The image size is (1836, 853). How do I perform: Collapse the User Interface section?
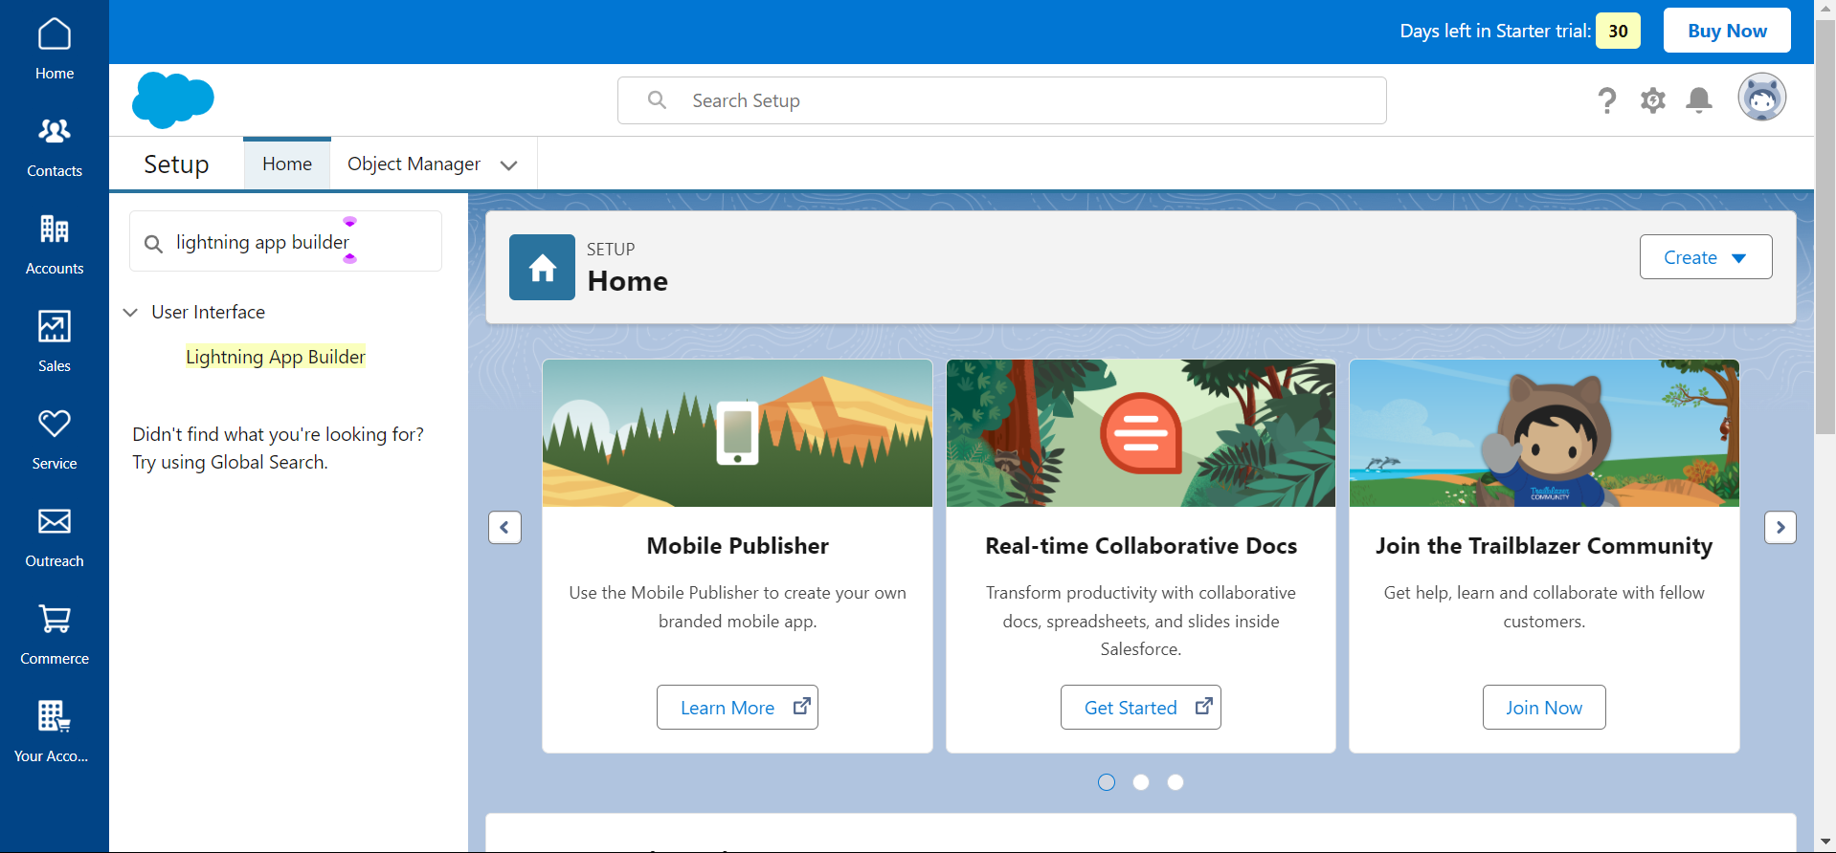pyautogui.click(x=131, y=312)
